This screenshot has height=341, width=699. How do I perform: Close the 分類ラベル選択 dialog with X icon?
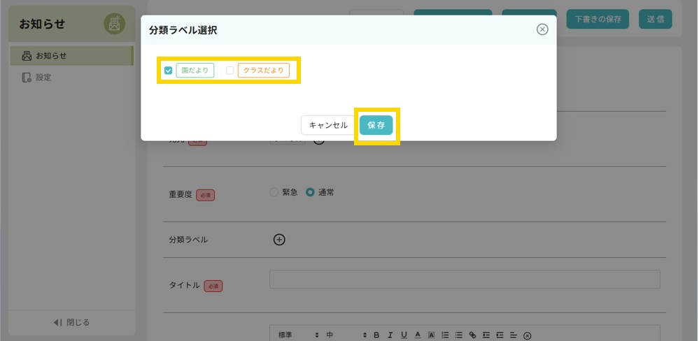click(542, 29)
